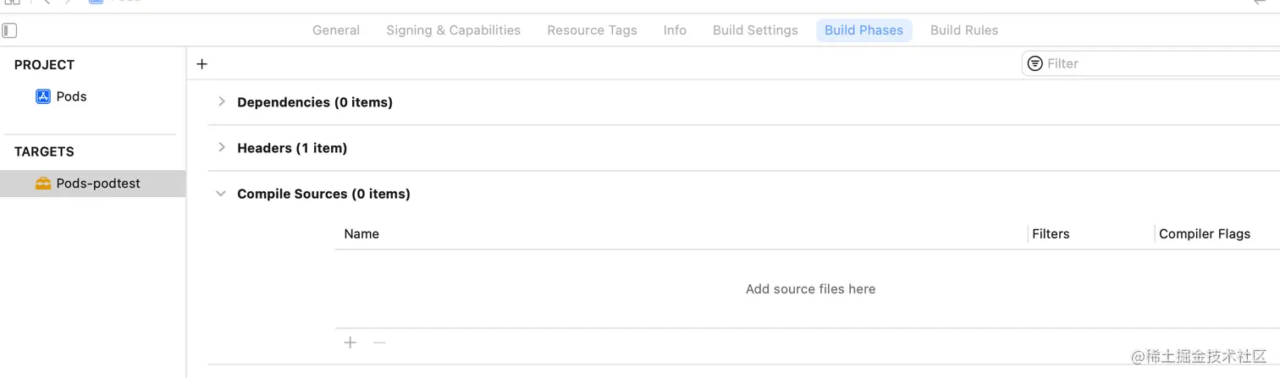Screen dimensions: 1280x378
Task: Expand the Dependencies build phase
Action: coord(222,102)
